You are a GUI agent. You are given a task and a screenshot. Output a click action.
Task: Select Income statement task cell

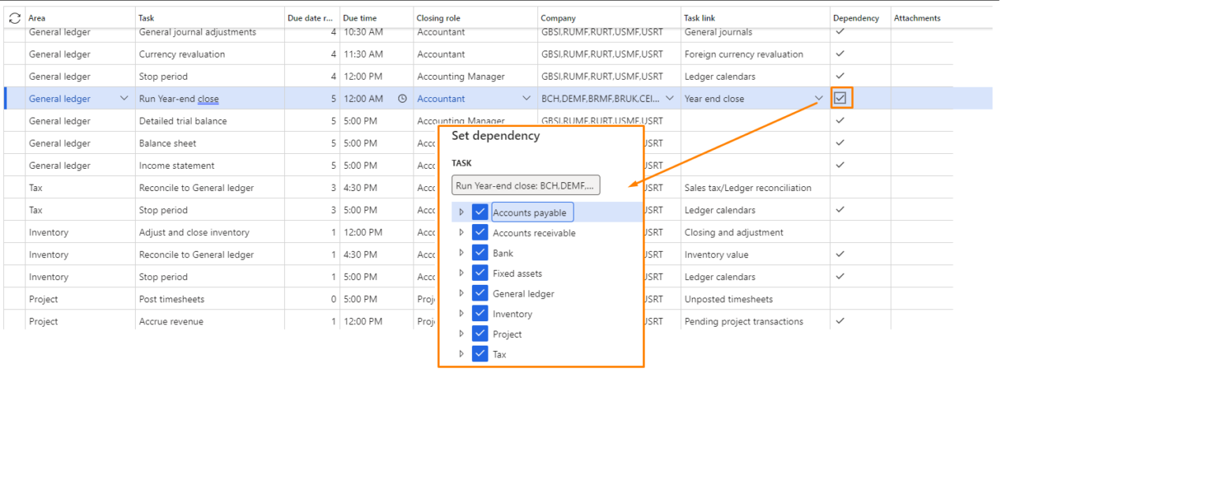[x=210, y=165]
